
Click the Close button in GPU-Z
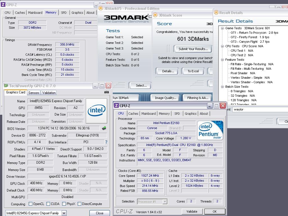pyautogui.click(x=100, y=213)
